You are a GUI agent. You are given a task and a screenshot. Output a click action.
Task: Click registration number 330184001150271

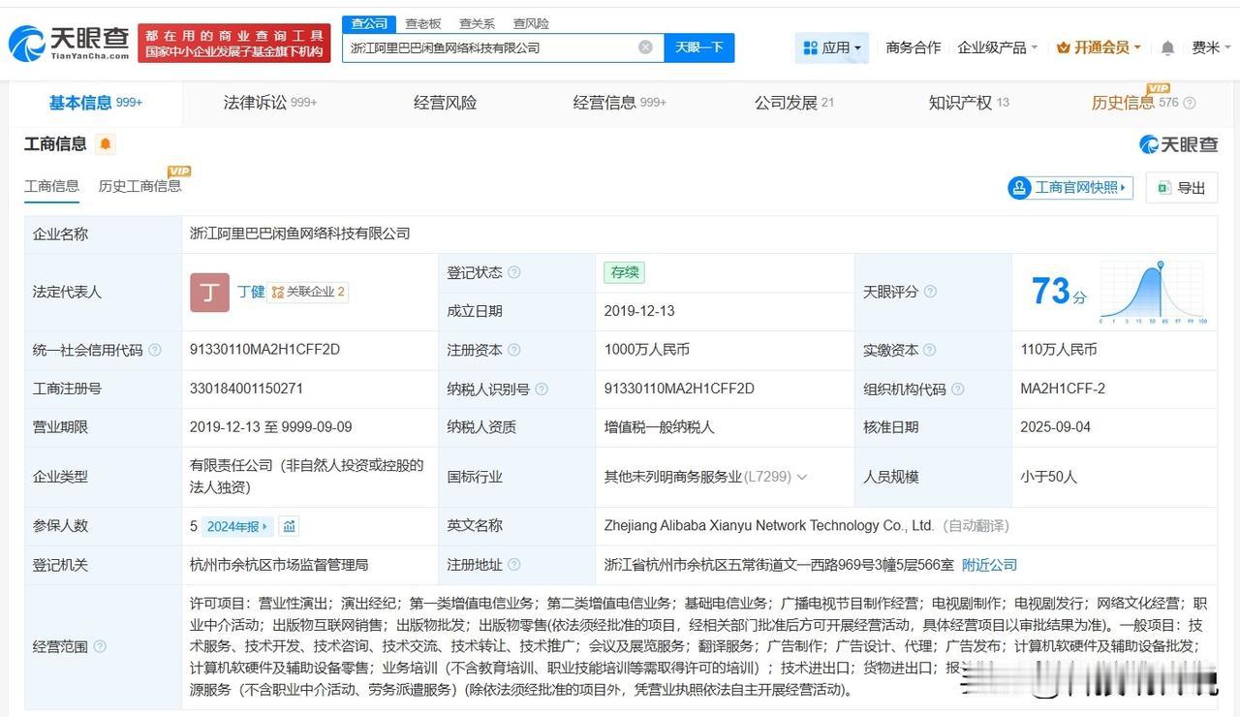[x=247, y=389]
